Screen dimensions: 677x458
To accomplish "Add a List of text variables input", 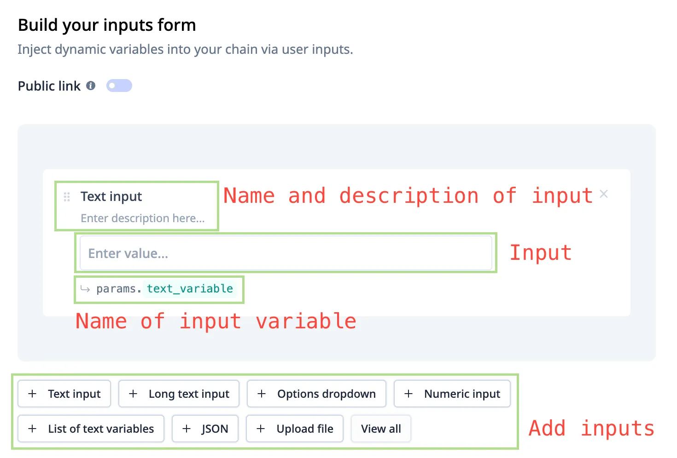I will (91, 429).
